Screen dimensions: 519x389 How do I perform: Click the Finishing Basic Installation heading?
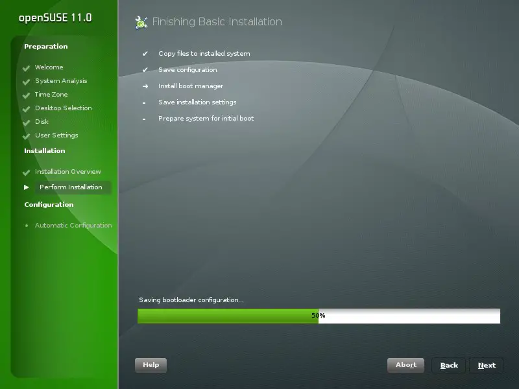pyautogui.click(x=217, y=22)
